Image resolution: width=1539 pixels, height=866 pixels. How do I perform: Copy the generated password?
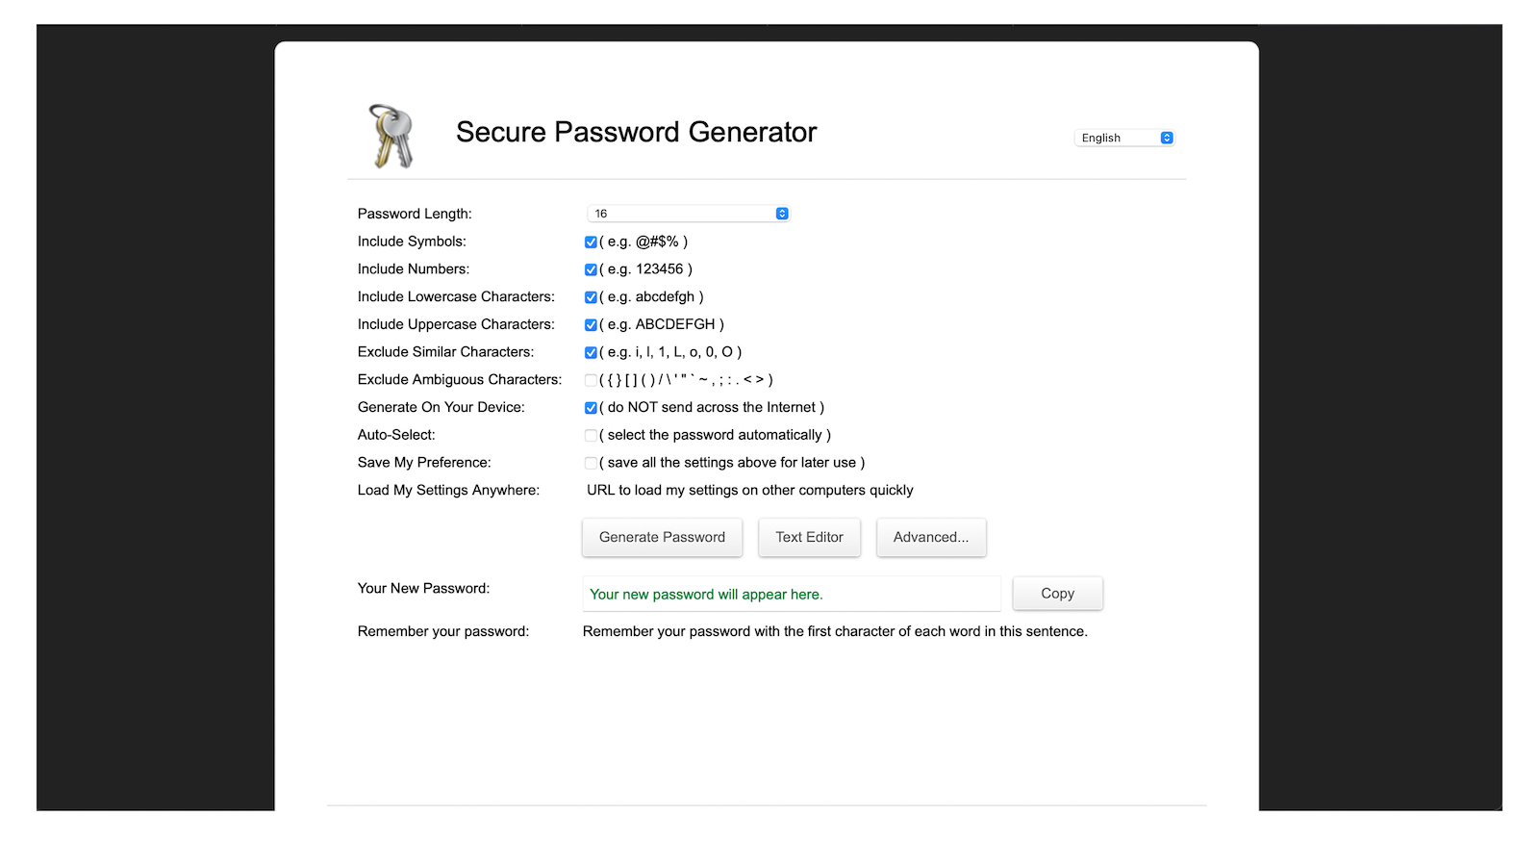[1057, 593]
